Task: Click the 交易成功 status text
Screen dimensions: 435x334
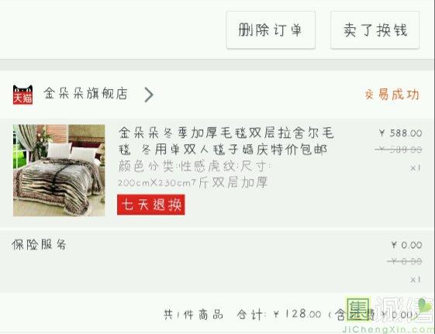Action: click(x=392, y=95)
